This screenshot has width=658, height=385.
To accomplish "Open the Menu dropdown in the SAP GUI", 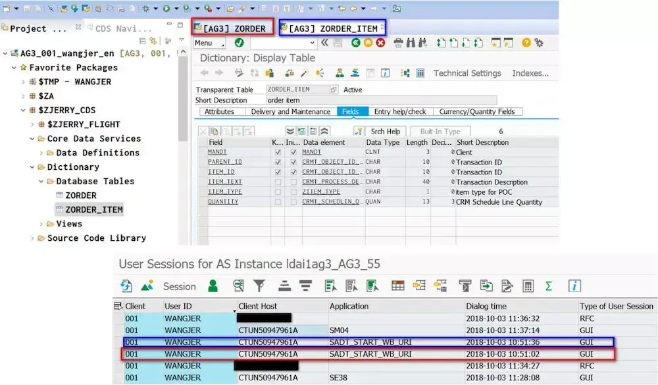I will [x=209, y=42].
